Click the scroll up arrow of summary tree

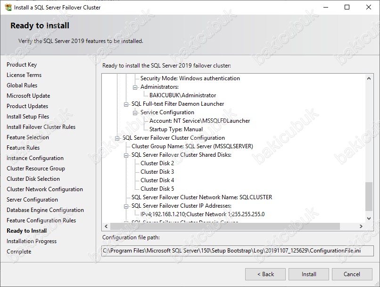tap(369, 78)
